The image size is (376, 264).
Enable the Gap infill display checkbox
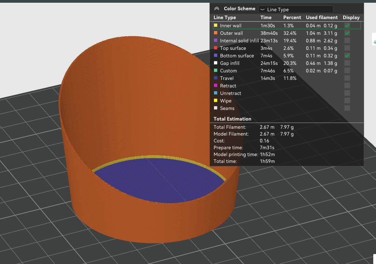[x=347, y=63]
